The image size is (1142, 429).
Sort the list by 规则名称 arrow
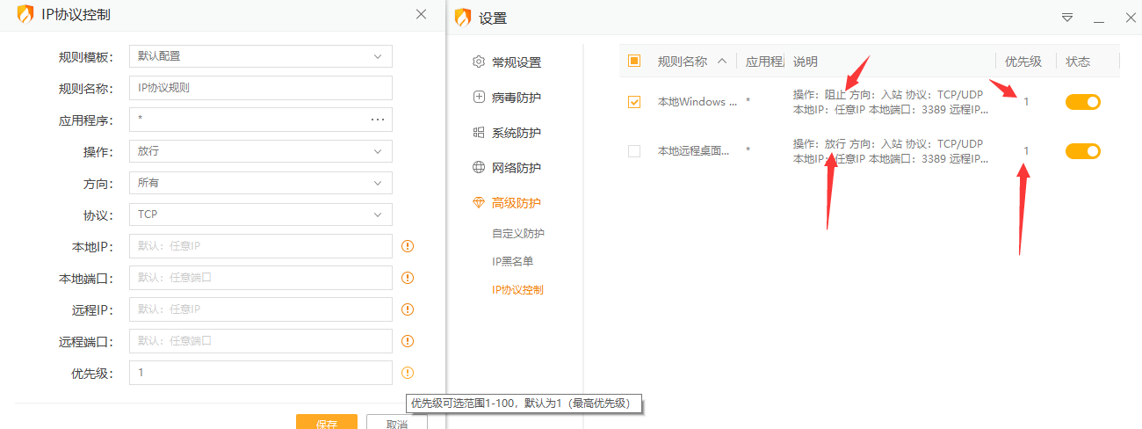[722, 62]
